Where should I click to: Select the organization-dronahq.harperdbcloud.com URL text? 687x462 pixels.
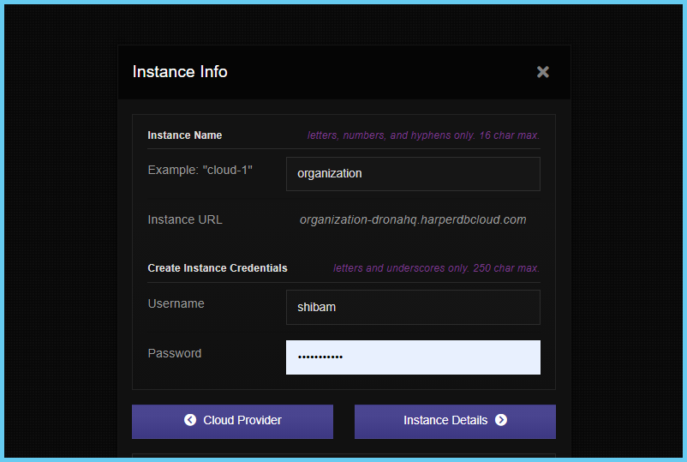coord(413,219)
